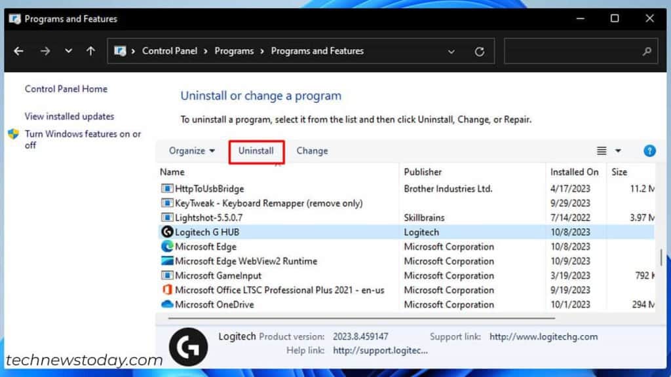This screenshot has height=377, width=671.
Task: Click into the search box
Action: point(581,51)
